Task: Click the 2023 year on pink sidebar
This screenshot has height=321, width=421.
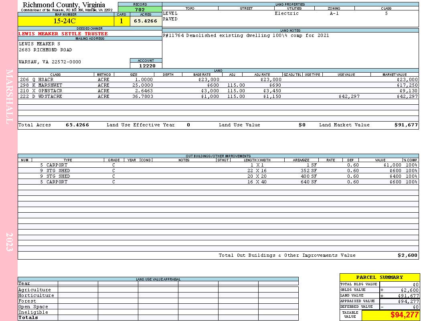Action: point(9,242)
